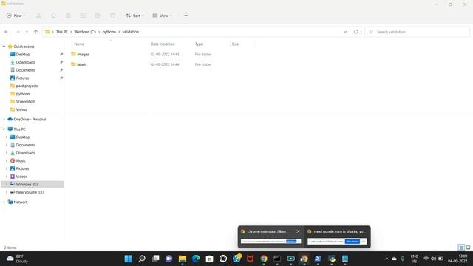Open Desktop under Quick access
Image resolution: width=473 pixels, height=266 pixels.
(x=23, y=54)
